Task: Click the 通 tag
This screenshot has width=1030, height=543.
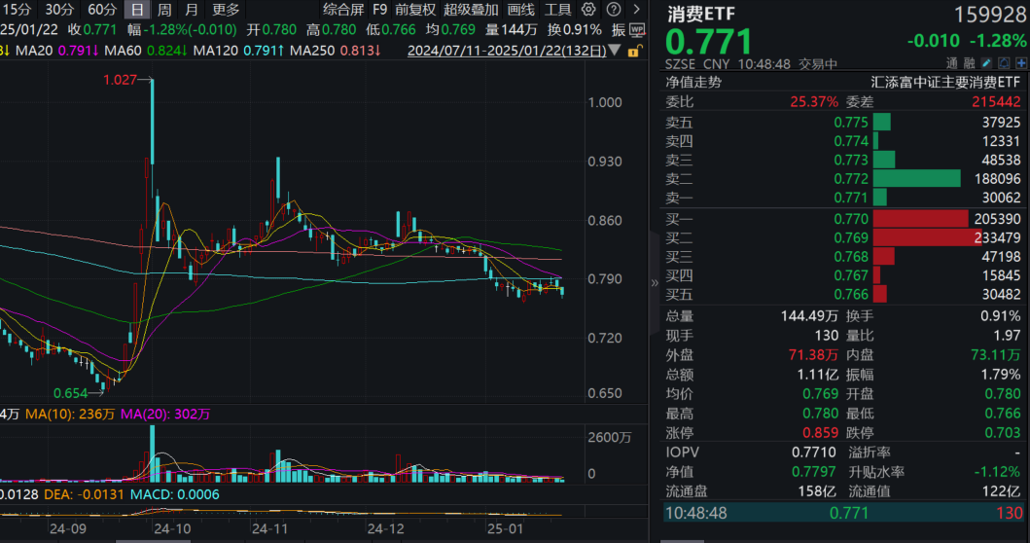Action: coord(952,64)
